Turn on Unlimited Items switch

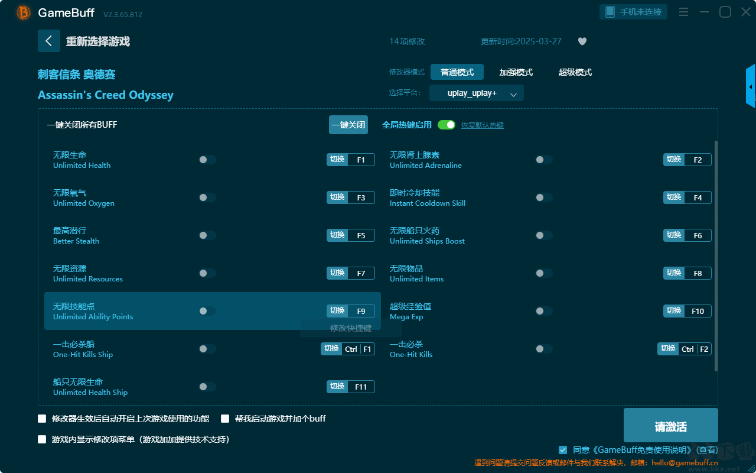coord(544,273)
